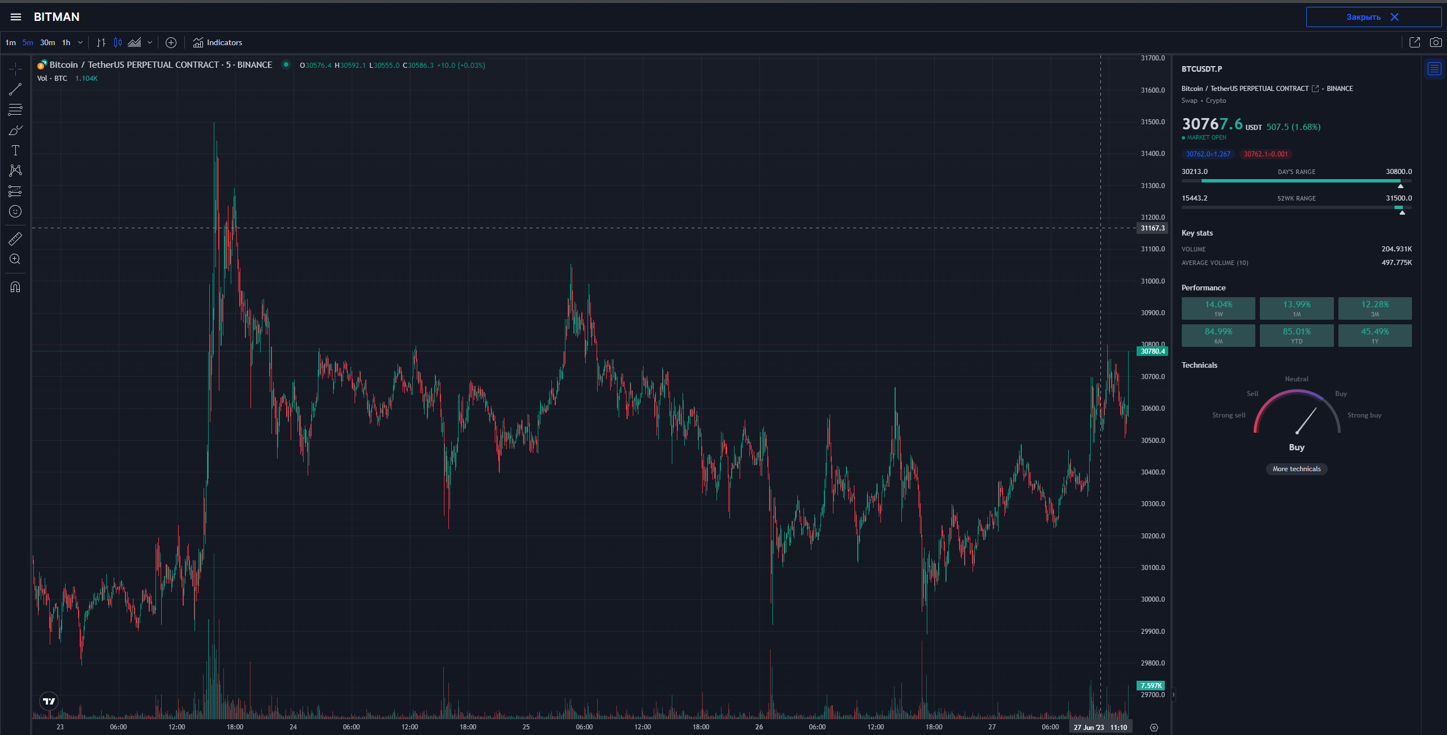1447x735 pixels.
Task: Open the hamburger main menu
Action: [x=16, y=17]
